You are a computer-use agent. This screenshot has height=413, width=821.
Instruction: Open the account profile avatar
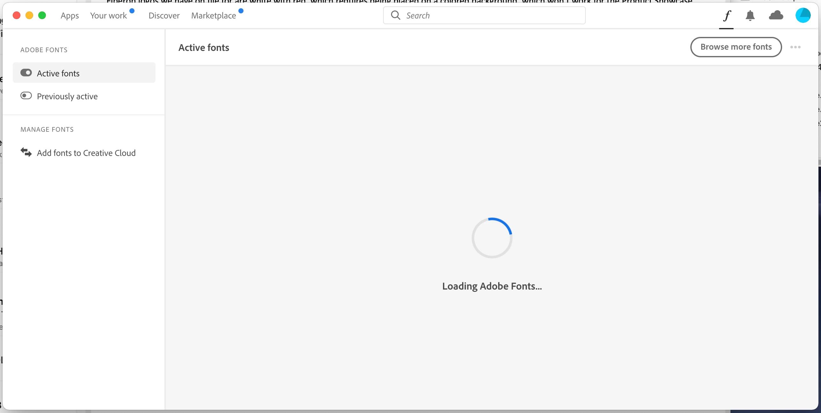click(803, 15)
